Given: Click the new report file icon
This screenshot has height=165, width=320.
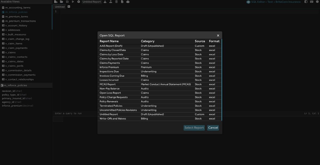Looking at the screenshot, I should pyautogui.click(x=56, y=2).
